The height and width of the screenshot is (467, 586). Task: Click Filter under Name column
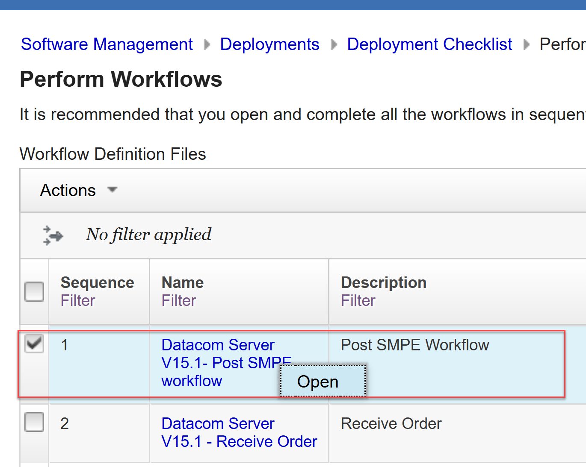[179, 301]
